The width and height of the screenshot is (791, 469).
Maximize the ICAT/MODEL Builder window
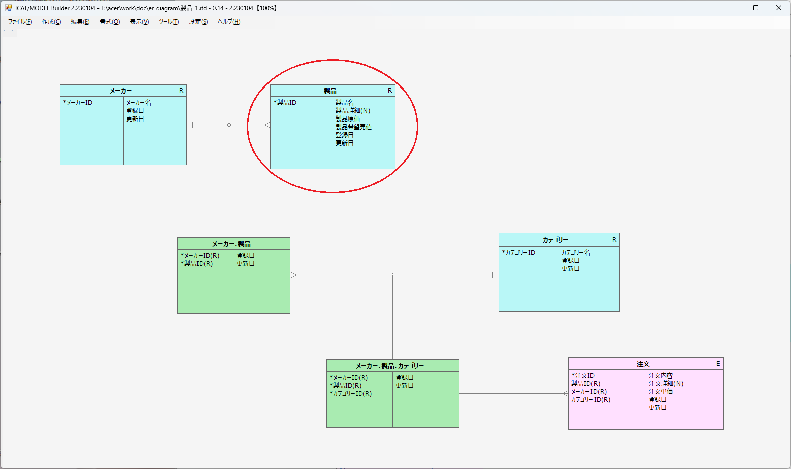tap(755, 8)
